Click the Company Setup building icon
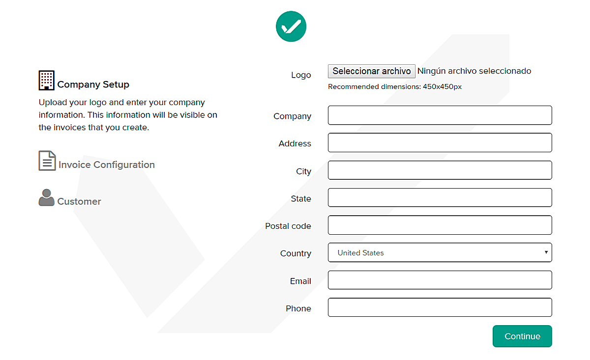 47,81
